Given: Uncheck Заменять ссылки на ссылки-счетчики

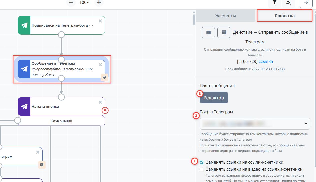Looking at the screenshot, I should coord(202,162).
